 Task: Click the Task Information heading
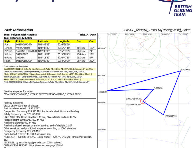point(18,30)
